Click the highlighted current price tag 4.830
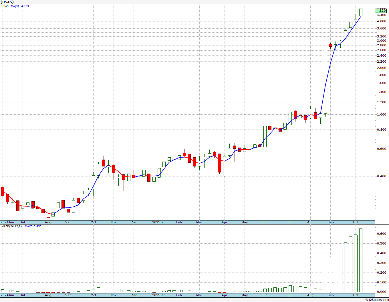Screen dimensions: 389x302 [x=382, y=11]
